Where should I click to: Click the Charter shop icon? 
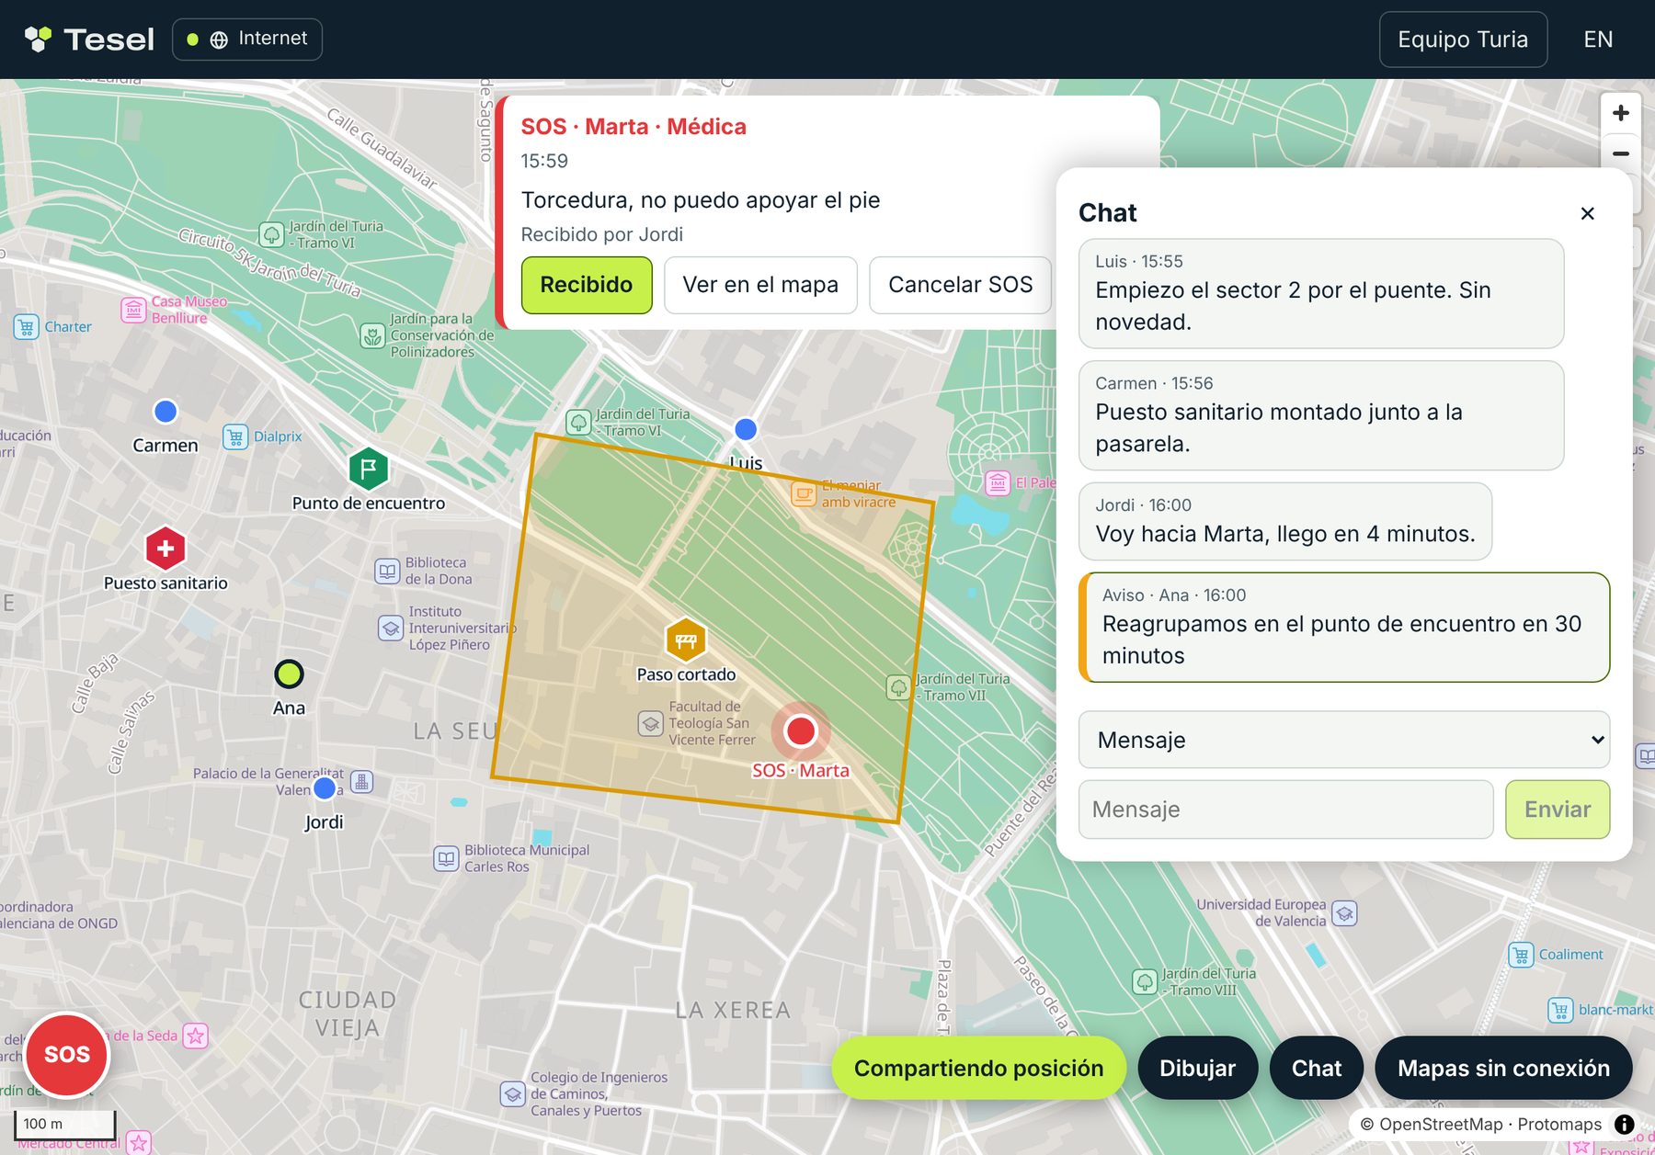(27, 327)
